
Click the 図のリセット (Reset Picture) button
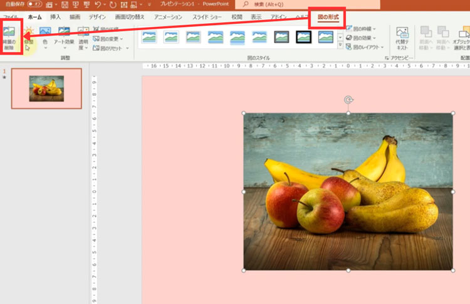point(107,48)
